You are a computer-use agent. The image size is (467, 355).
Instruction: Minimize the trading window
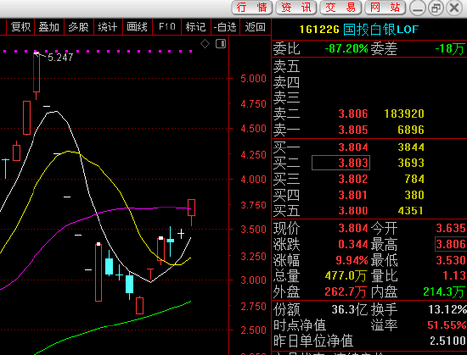[x=418, y=8]
